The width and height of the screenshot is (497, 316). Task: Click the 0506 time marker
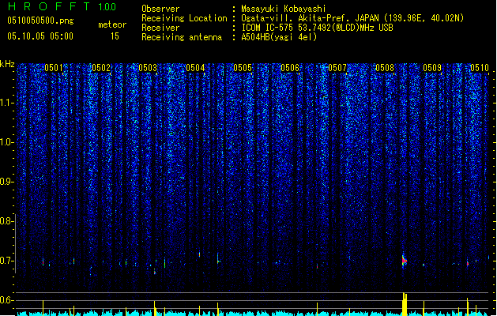tap(290, 68)
